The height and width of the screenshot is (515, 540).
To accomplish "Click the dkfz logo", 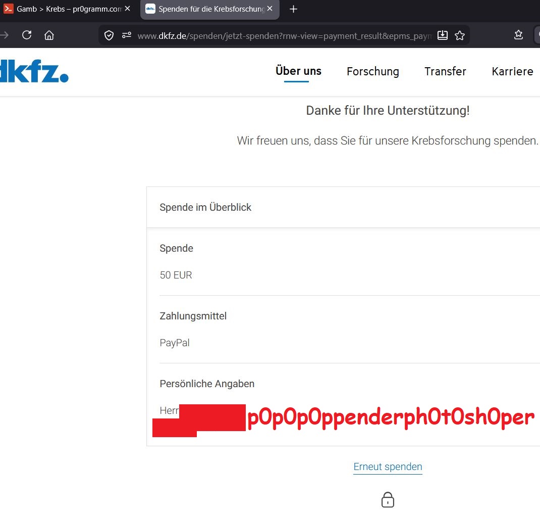I will pyautogui.click(x=33, y=71).
